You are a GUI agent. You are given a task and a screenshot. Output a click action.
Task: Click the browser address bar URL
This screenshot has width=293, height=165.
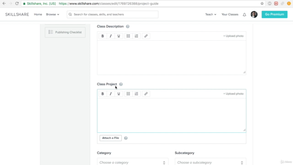point(109,4)
